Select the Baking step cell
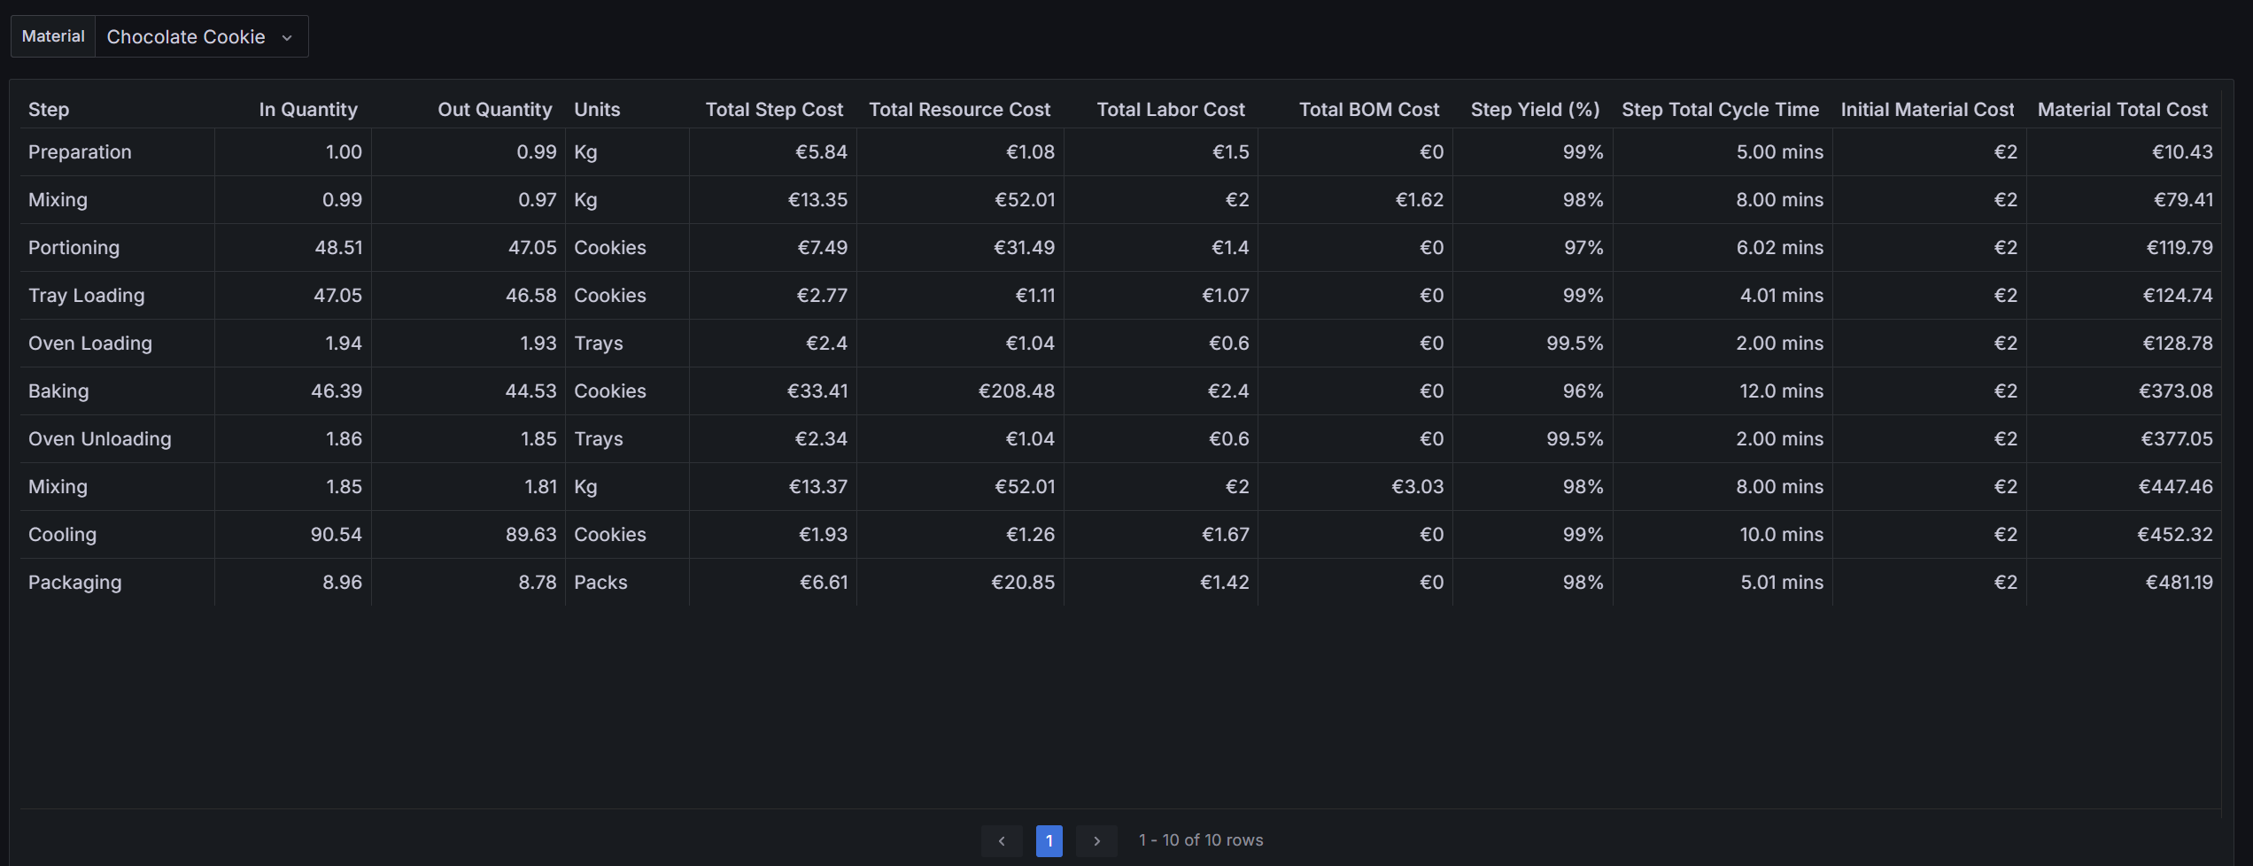Image resolution: width=2253 pixels, height=866 pixels. (x=58, y=390)
